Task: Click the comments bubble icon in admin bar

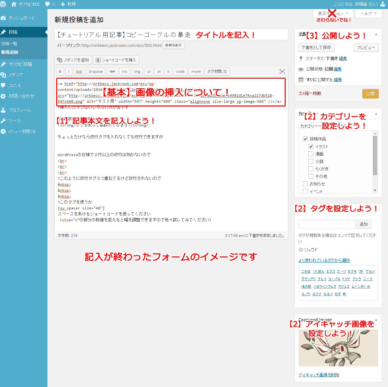Action: (x=48, y=4)
